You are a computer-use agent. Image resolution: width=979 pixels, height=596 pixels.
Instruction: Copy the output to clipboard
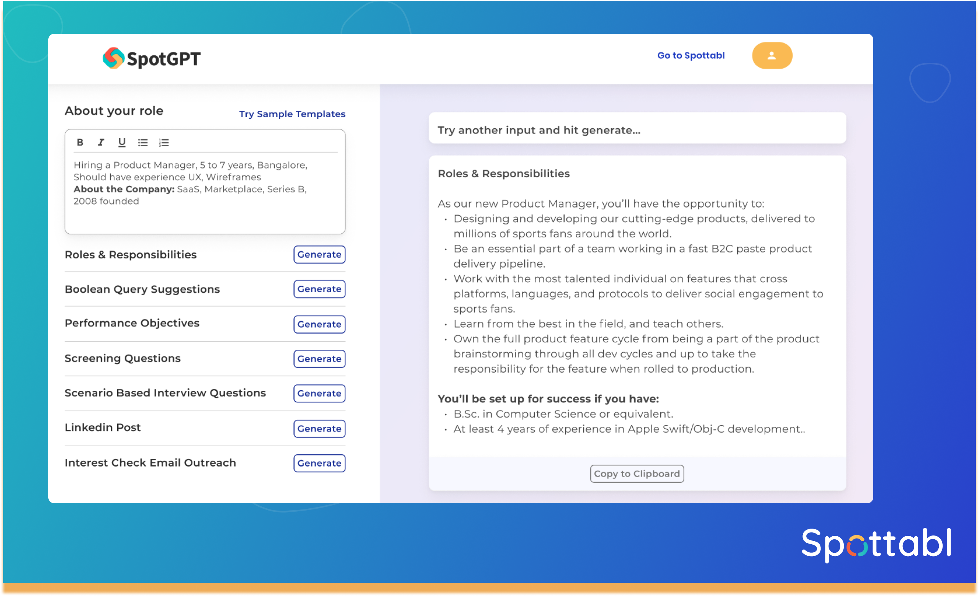click(637, 474)
